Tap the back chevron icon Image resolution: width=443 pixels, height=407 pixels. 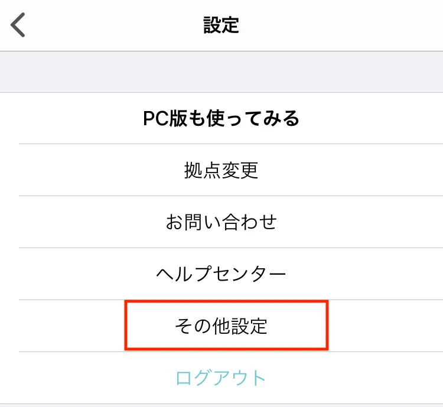point(18,25)
